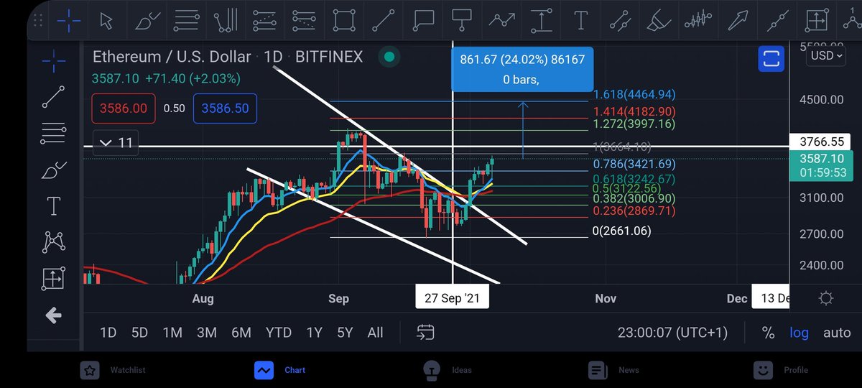Select the 0.786(3421.69) Fib level label
This screenshot has width=862, height=388.
pyautogui.click(x=634, y=165)
